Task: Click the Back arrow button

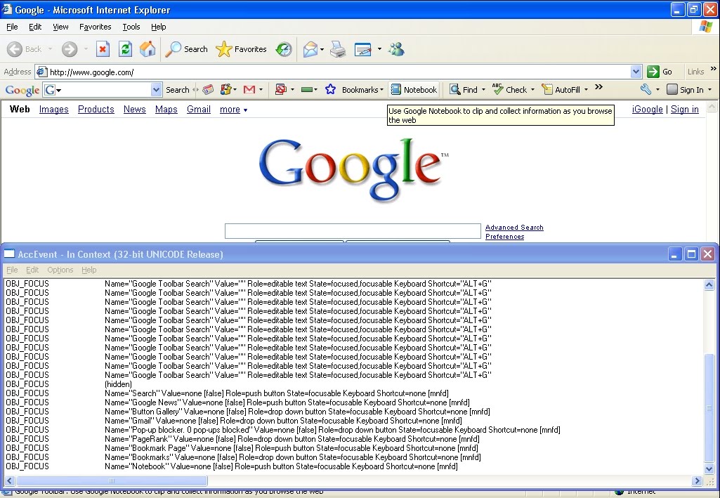Action: point(25,49)
